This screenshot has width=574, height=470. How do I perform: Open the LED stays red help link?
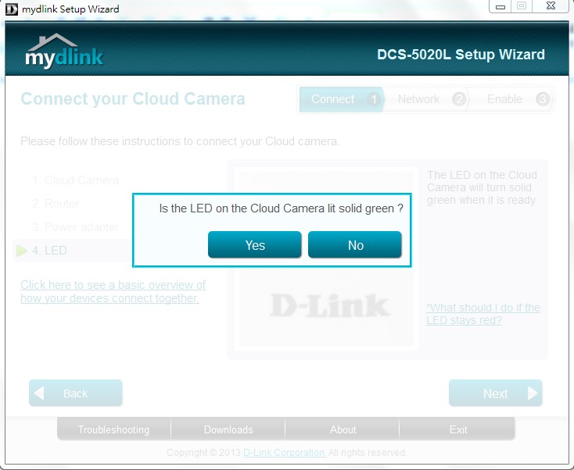483,314
